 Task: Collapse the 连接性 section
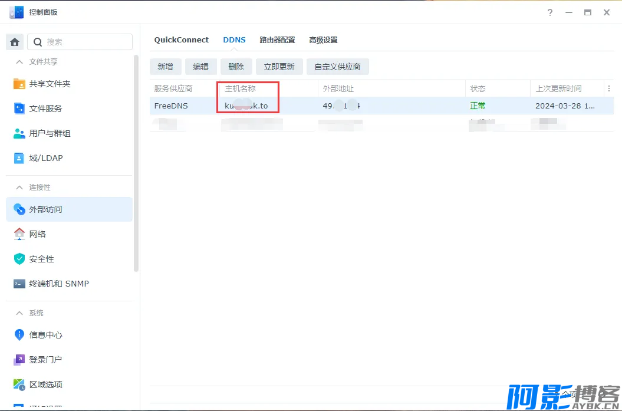[x=19, y=188]
